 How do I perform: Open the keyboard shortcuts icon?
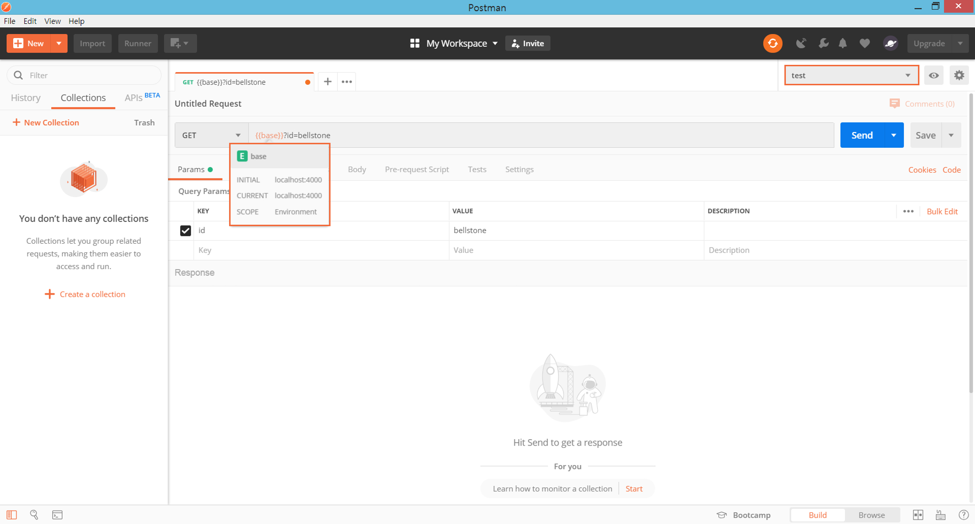pos(940,515)
